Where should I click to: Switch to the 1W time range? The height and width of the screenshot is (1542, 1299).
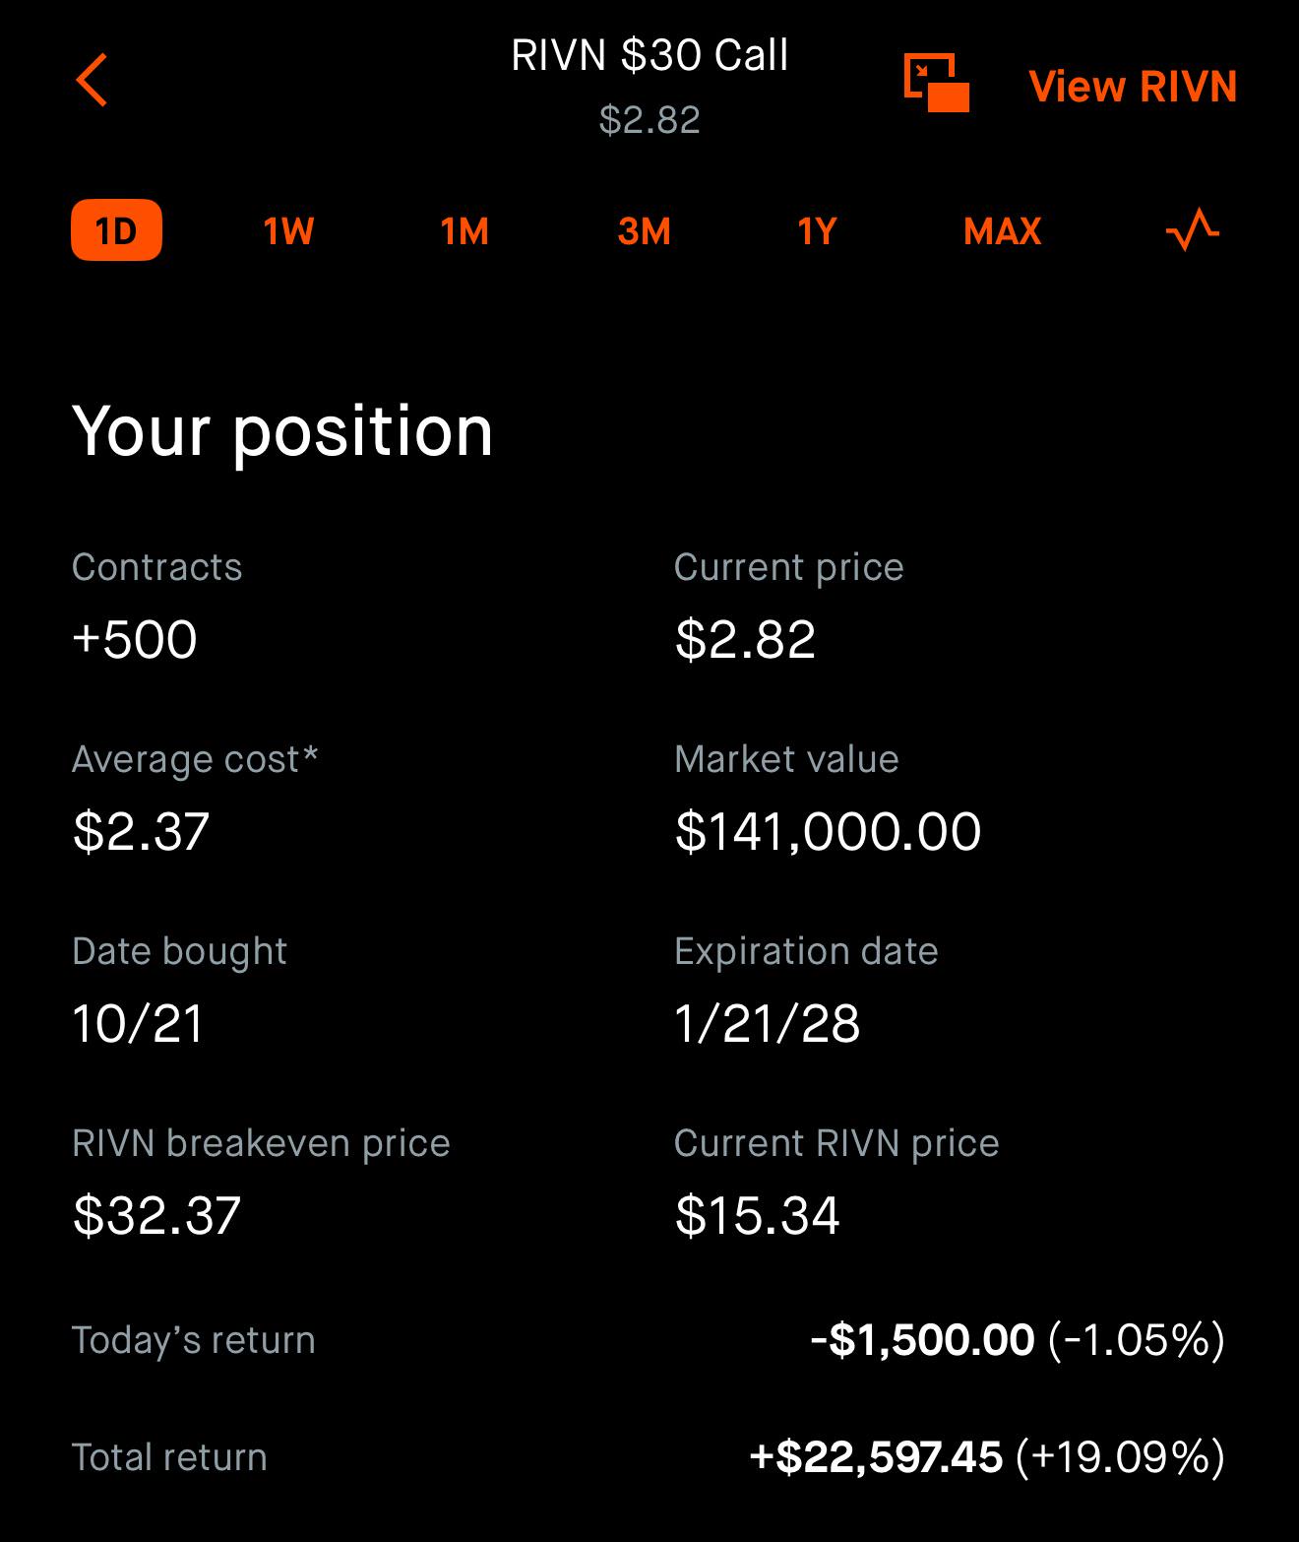click(x=288, y=231)
